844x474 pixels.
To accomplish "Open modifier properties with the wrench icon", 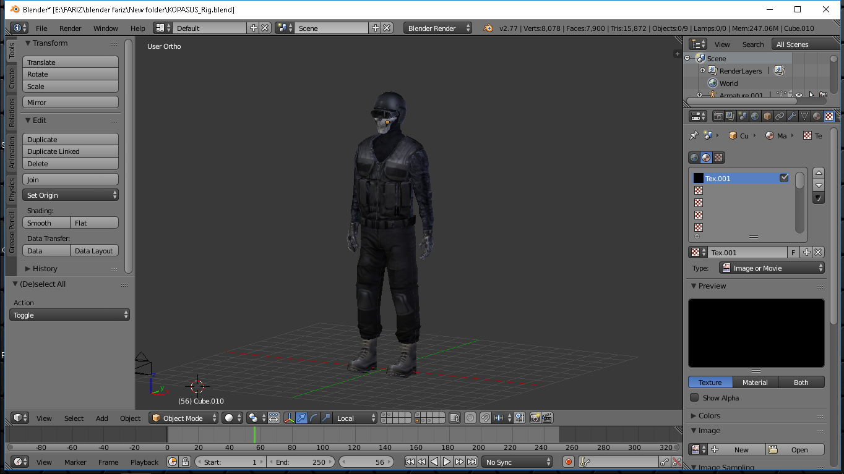I will (x=792, y=116).
